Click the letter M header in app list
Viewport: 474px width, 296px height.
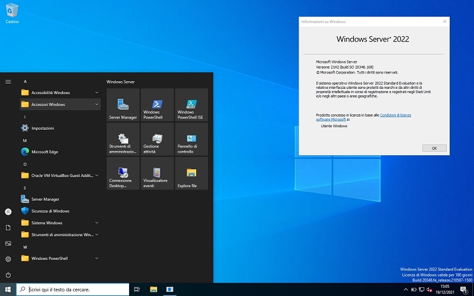coord(25,140)
